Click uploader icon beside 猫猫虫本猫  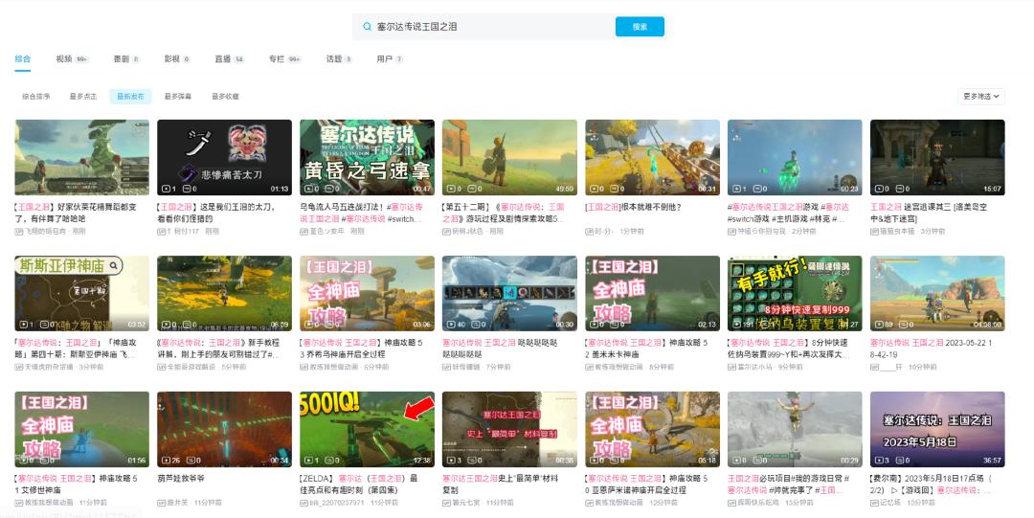tap(874, 232)
